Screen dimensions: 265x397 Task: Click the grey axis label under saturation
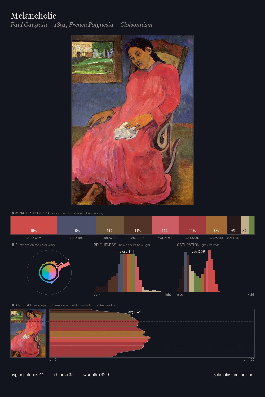[x=180, y=295]
